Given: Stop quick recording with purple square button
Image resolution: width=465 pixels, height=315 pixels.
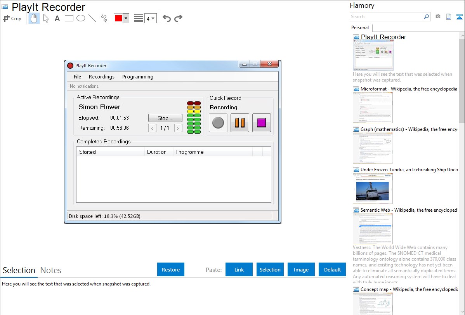Looking at the screenshot, I should tap(262, 123).
